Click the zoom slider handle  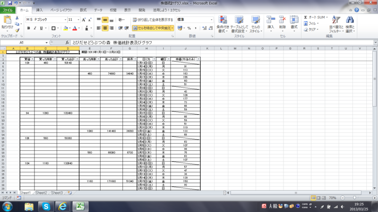[x=354, y=198]
